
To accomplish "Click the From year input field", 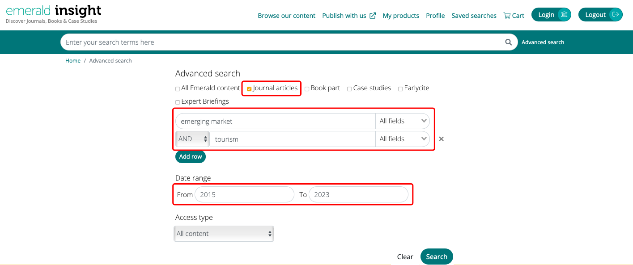I will [x=244, y=194].
